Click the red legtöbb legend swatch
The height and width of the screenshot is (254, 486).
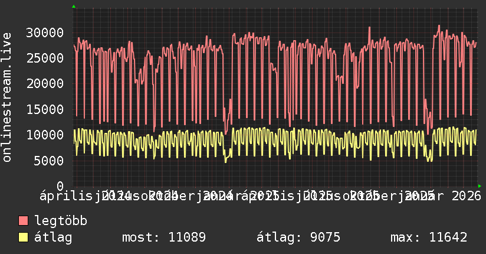click(x=24, y=222)
